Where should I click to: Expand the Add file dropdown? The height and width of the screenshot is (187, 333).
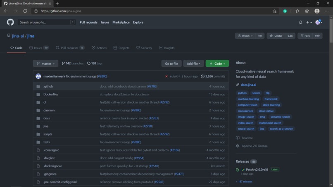pos(193,64)
